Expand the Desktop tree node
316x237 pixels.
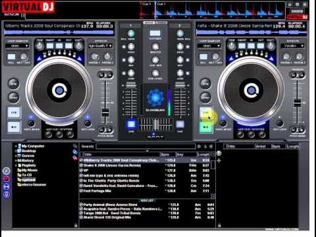pos(16,151)
